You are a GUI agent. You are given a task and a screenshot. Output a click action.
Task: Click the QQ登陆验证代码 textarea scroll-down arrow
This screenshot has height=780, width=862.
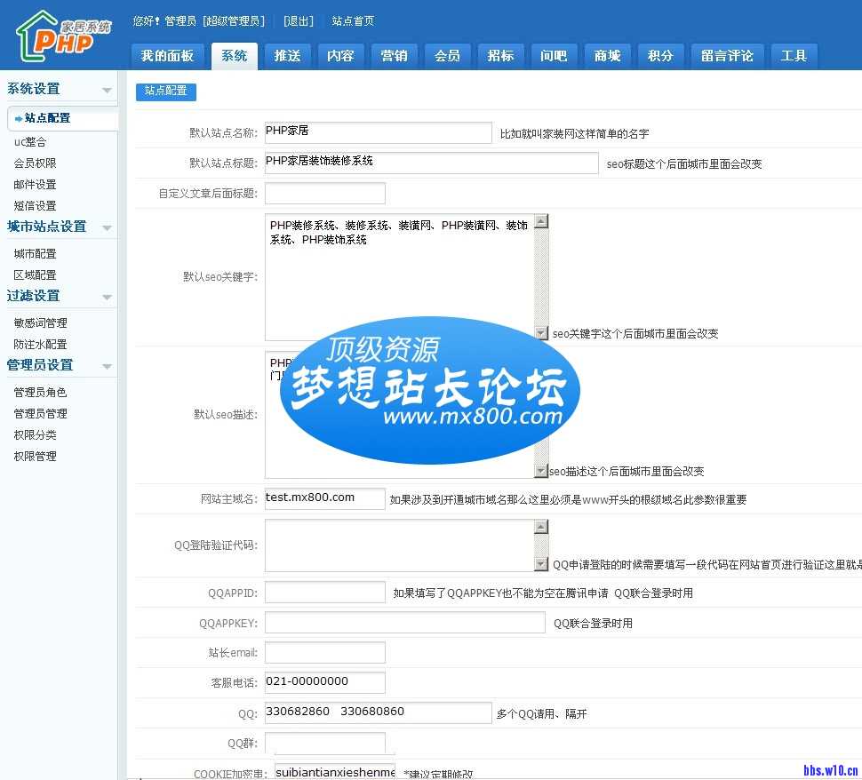click(x=541, y=564)
